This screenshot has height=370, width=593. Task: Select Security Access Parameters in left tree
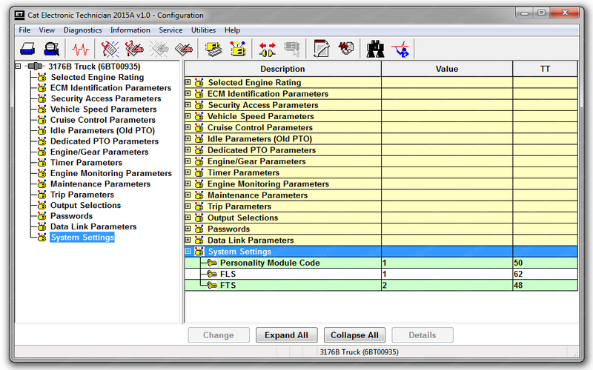(x=106, y=98)
